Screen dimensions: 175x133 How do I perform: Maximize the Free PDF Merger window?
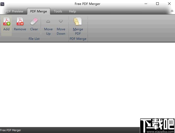point(157,4)
